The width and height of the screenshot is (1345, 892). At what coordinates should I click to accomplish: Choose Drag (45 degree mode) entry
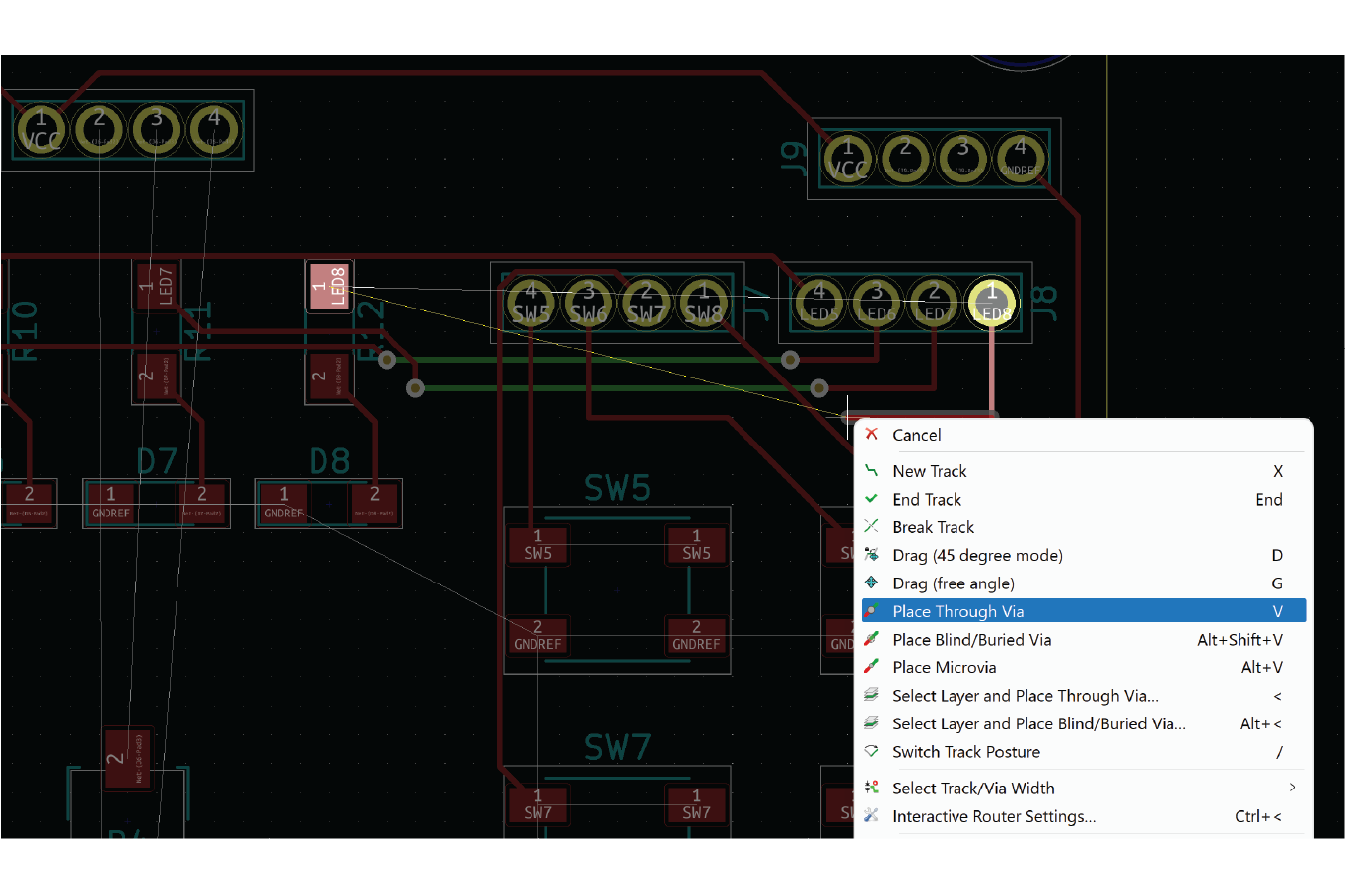pyautogui.click(x=1084, y=555)
